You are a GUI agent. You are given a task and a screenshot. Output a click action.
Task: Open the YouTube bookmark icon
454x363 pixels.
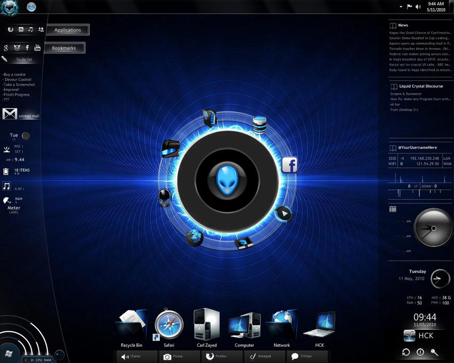click(x=37, y=47)
